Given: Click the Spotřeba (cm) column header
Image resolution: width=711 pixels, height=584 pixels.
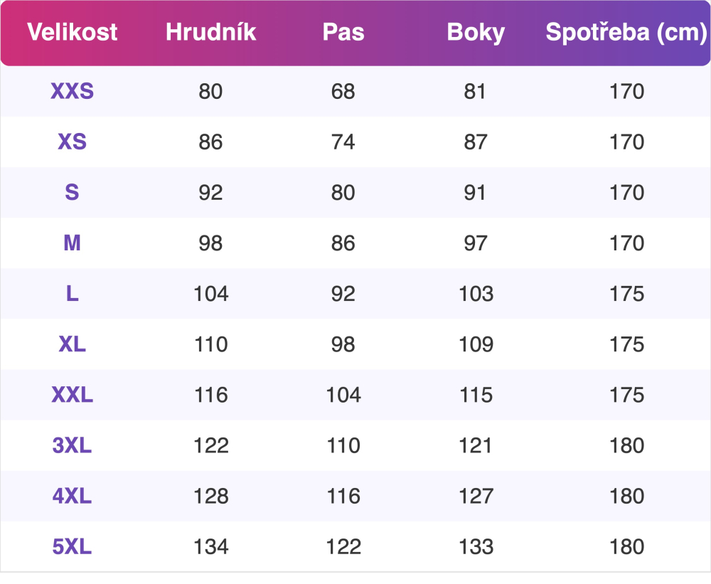Looking at the screenshot, I should (x=626, y=33).
